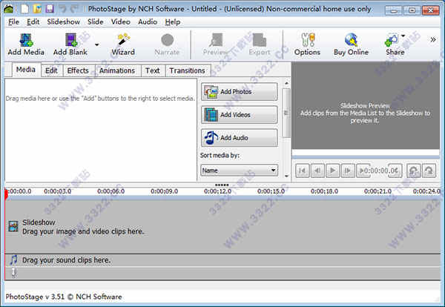Click the Slideshow track filmstrip icon

click(x=13, y=226)
